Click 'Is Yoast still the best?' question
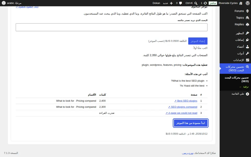This screenshot has height=157, width=251. [192, 86]
